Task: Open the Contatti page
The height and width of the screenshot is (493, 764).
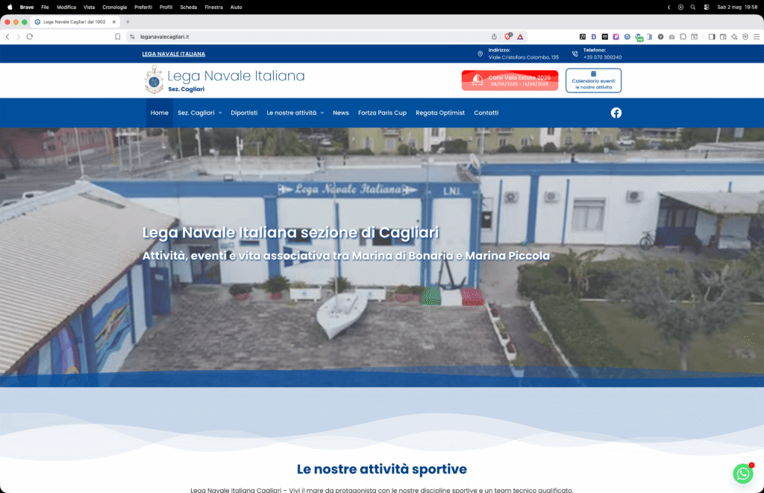Action: tap(486, 112)
